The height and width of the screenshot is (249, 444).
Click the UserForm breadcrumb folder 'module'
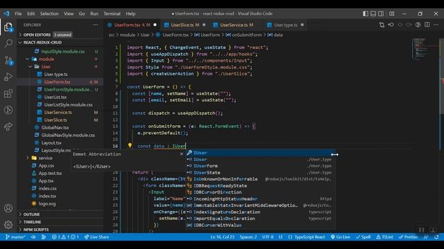(x=128, y=35)
